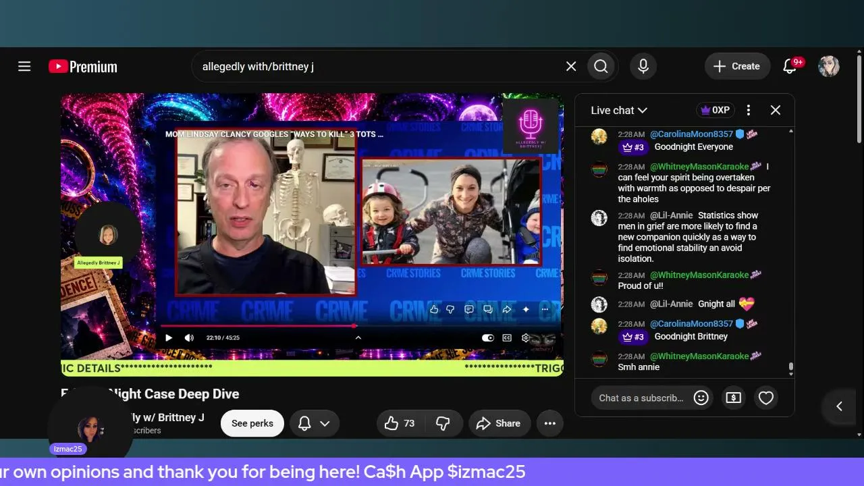The image size is (864, 486).
Task: Open the YouTube guide hamburger menu
Action: pos(24,66)
